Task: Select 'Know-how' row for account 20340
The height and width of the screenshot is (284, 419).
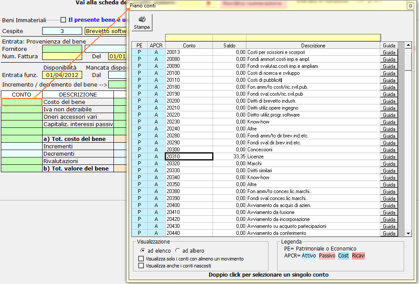Action: [313, 177]
